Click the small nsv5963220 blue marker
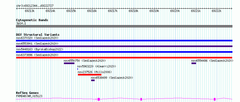 pos(78,69)
